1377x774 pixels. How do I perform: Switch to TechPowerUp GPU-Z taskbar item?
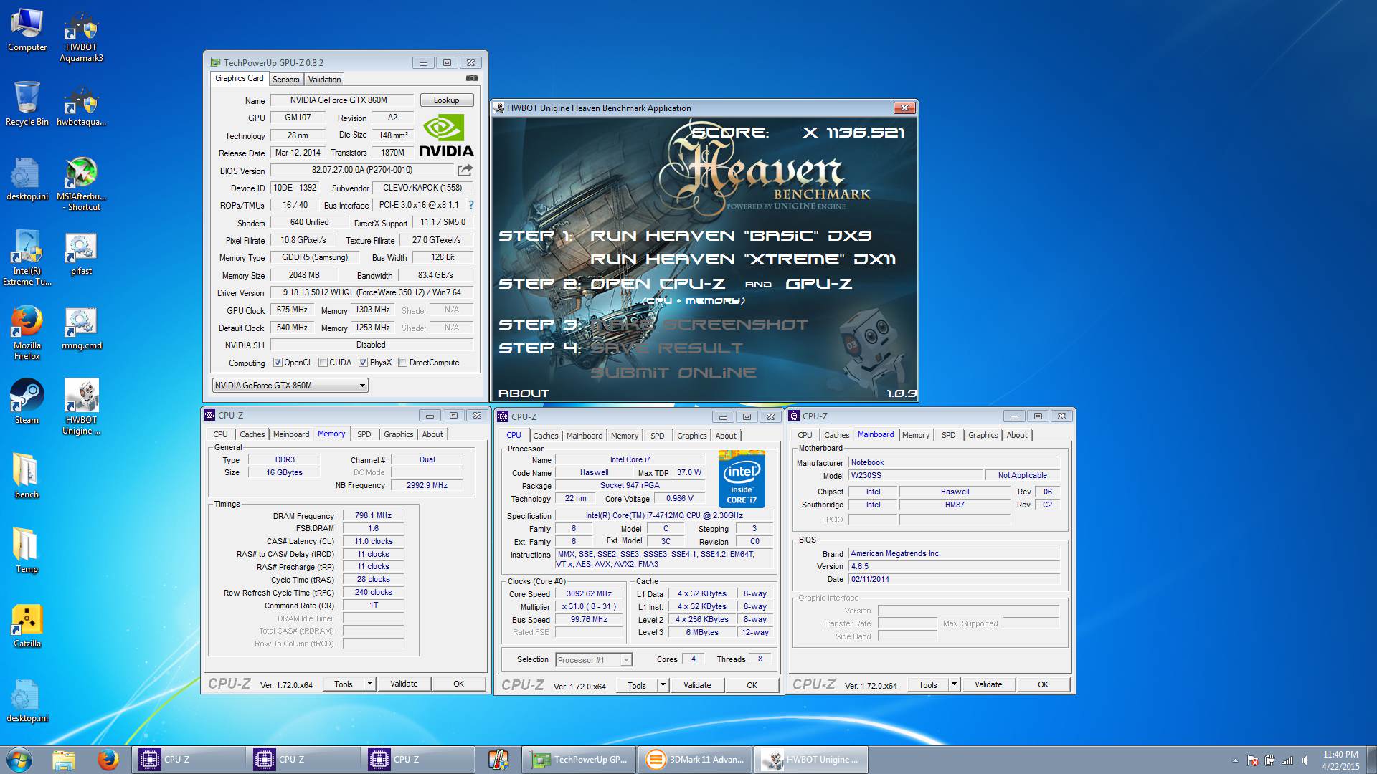pos(579,760)
